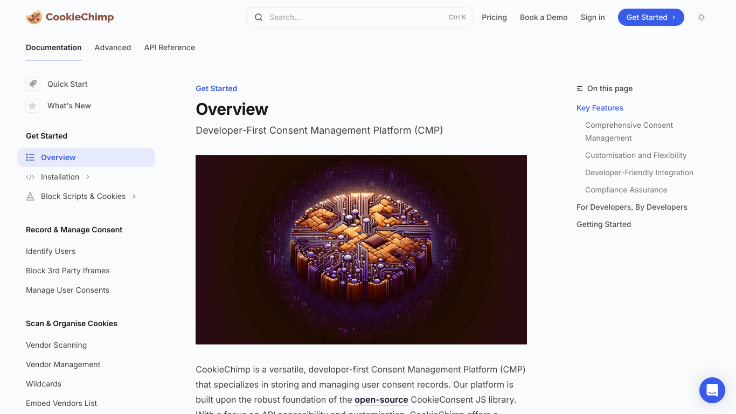Click the magnifier icon in search bar
736x414 pixels.
[259, 17]
